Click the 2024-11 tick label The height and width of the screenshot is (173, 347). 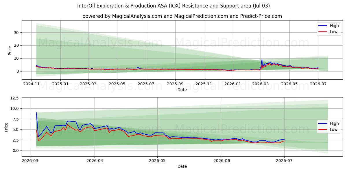32,84
